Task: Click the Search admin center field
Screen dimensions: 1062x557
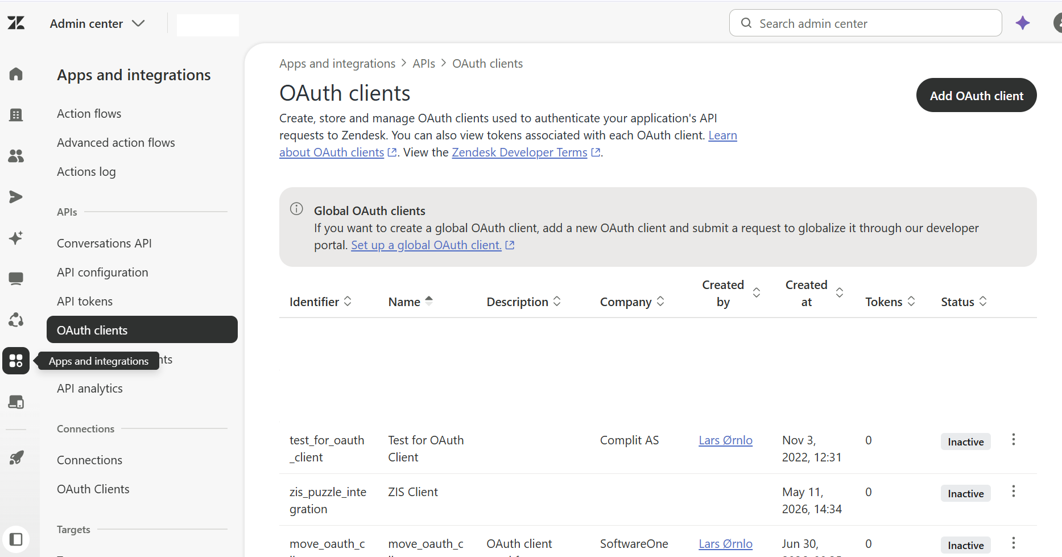Action: (x=865, y=23)
